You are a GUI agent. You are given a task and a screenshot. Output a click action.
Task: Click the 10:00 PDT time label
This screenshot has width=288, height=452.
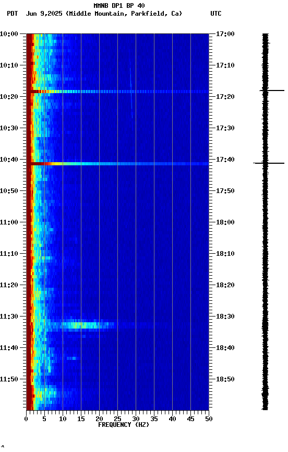click(9, 34)
